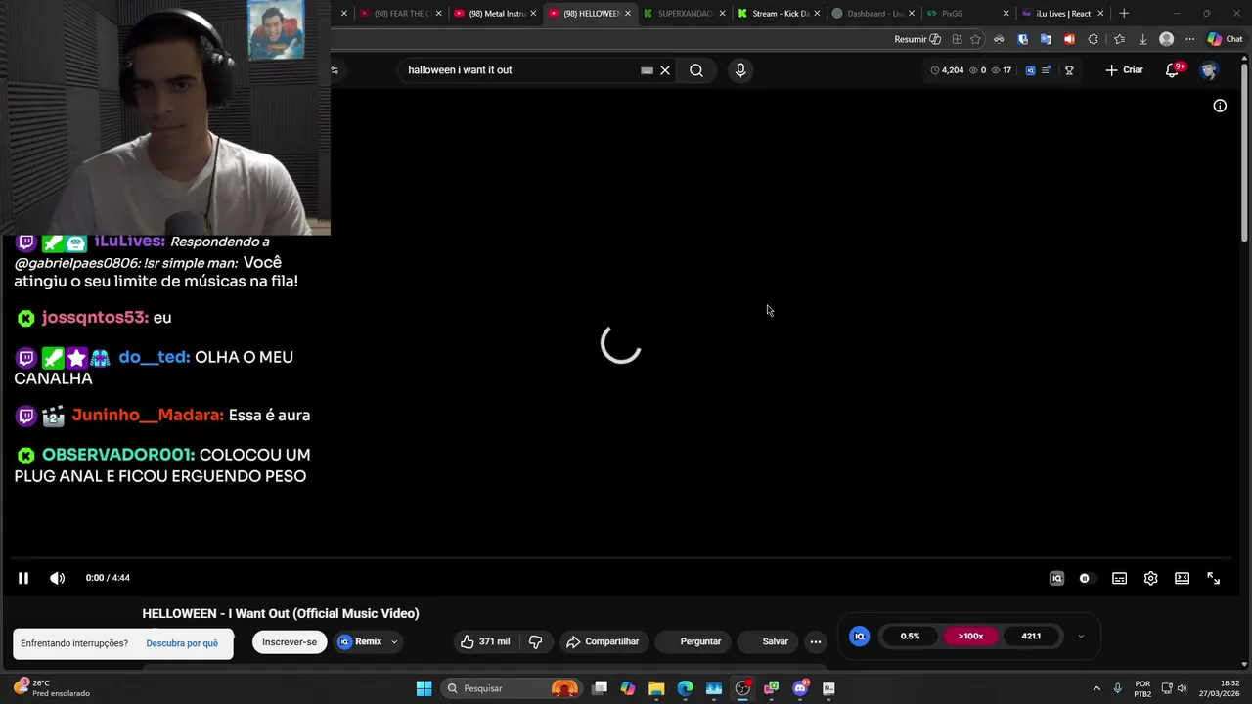Open the player settings gear

point(1150,578)
